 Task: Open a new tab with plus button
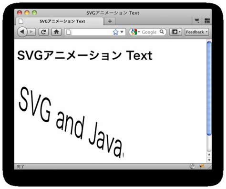click(110, 21)
